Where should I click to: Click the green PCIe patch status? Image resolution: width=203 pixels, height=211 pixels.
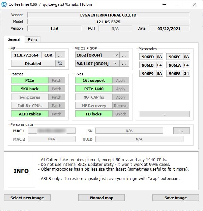coord(30,80)
